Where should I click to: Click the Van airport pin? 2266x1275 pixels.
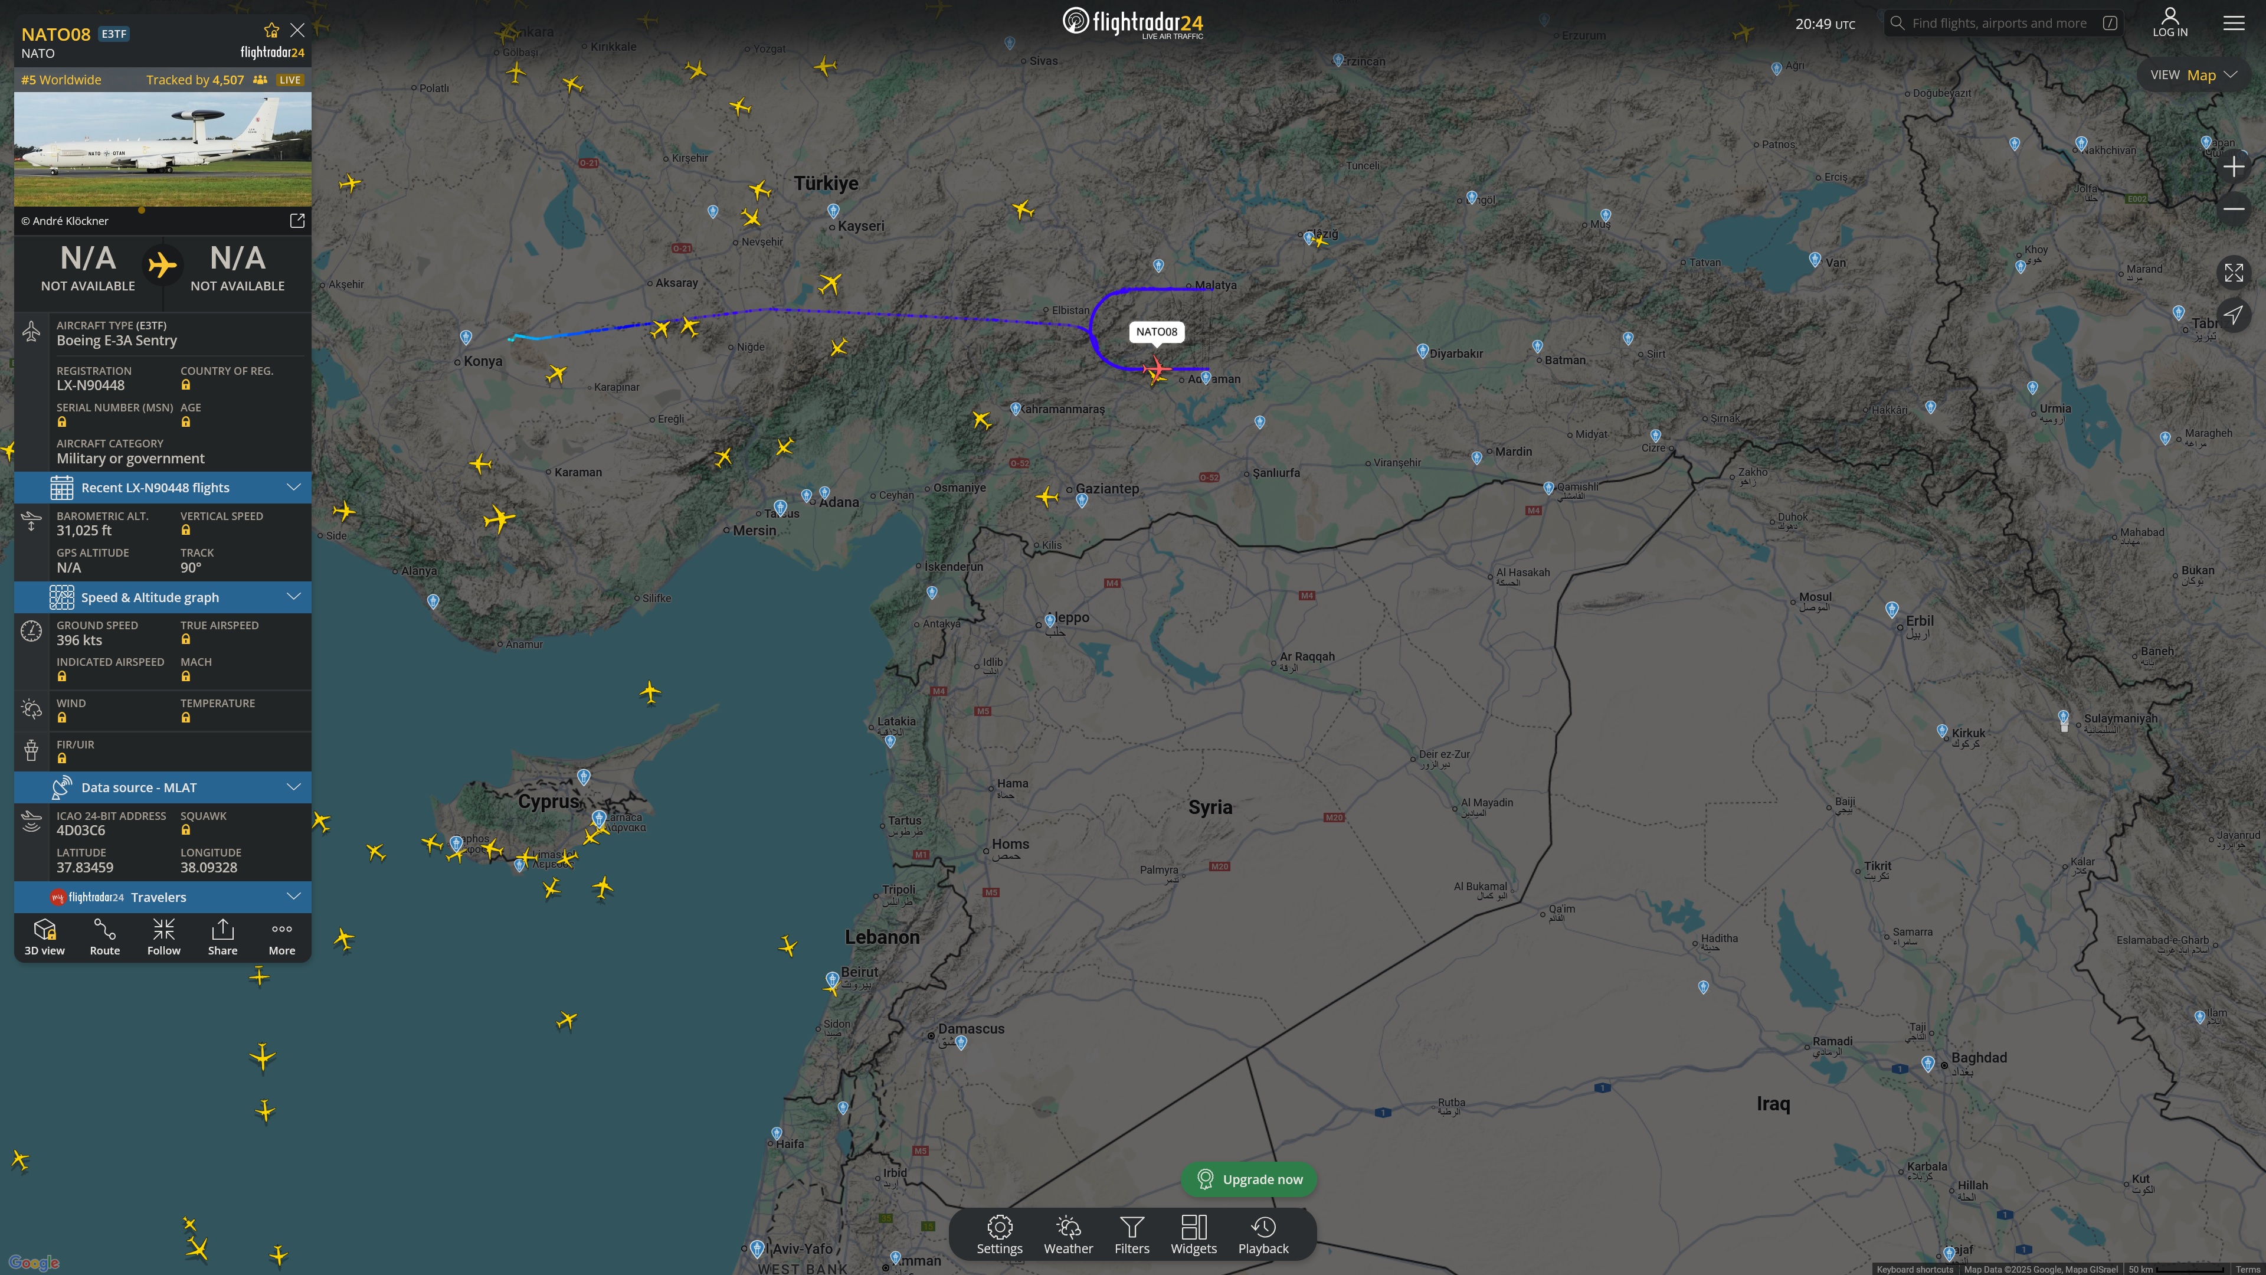(1815, 259)
